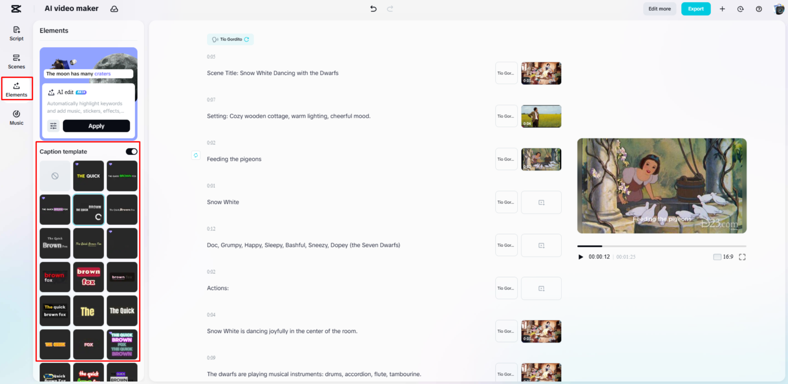The image size is (788, 384).
Task: Switch to the Music tab
Action: pyautogui.click(x=16, y=118)
